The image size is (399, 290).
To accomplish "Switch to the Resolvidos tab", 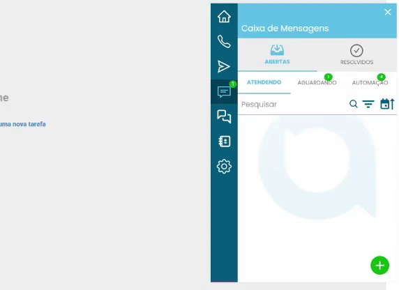I will 356,54.
